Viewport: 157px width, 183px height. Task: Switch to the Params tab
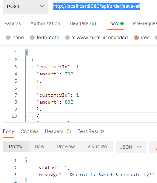(x=13, y=23)
